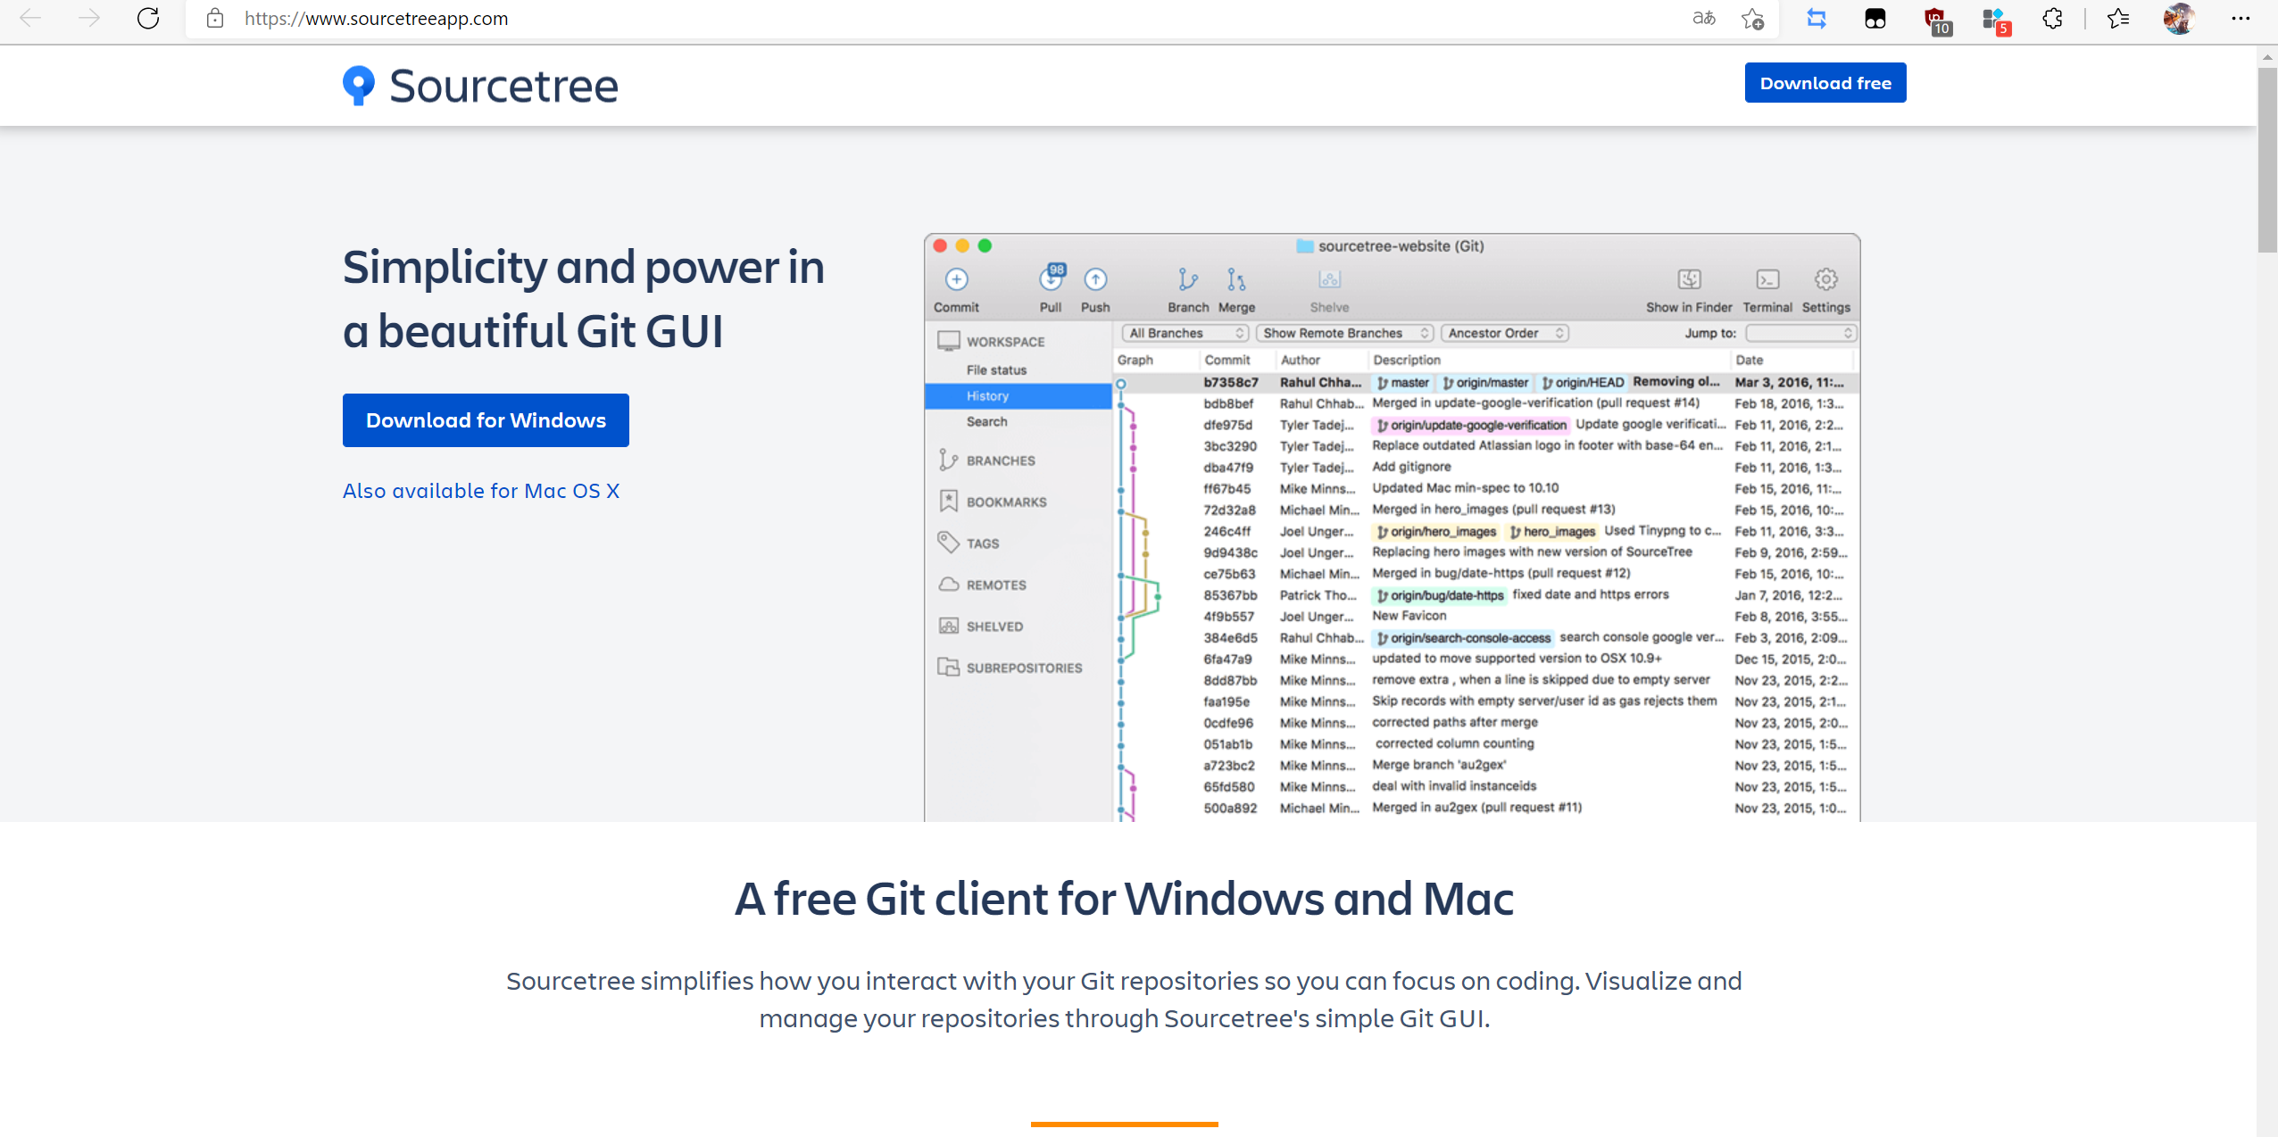Click the browser refresh icon
The image size is (2278, 1137).
tap(148, 18)
